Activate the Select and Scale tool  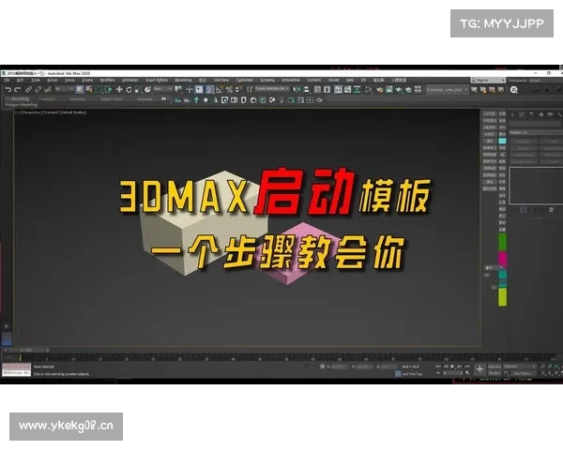coord(138,89)
